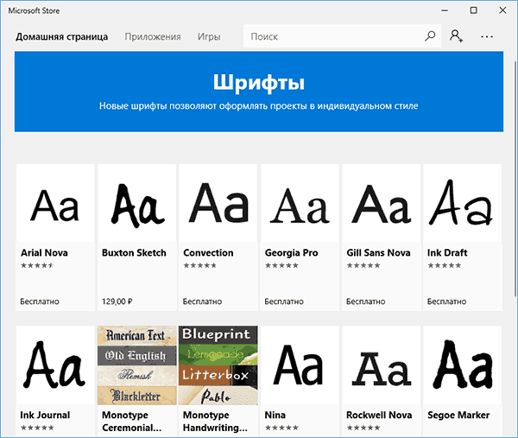
Task: Open Nina font preview thumbnail
Action: (300, 365)
